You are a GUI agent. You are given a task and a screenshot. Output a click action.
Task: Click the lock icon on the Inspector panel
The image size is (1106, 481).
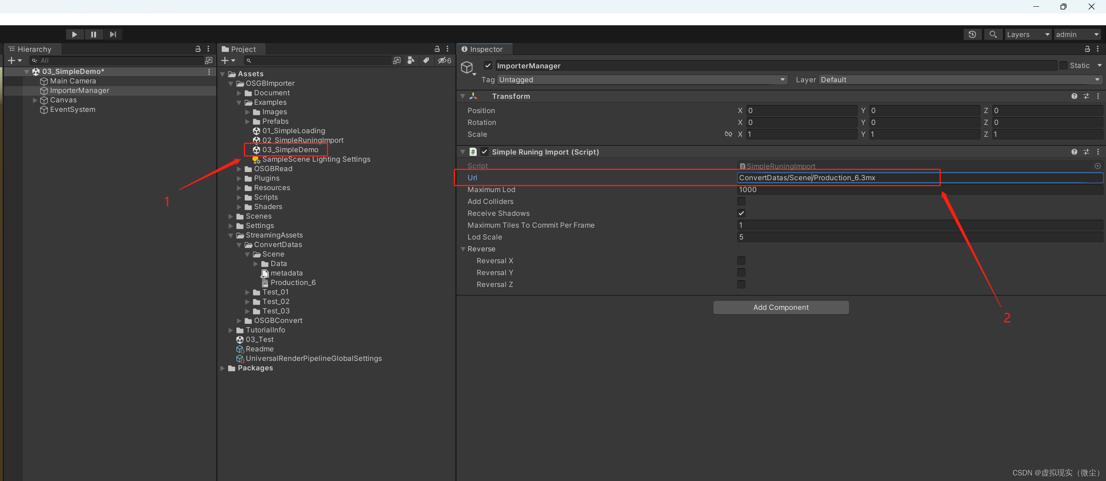tap(1087, 49)
